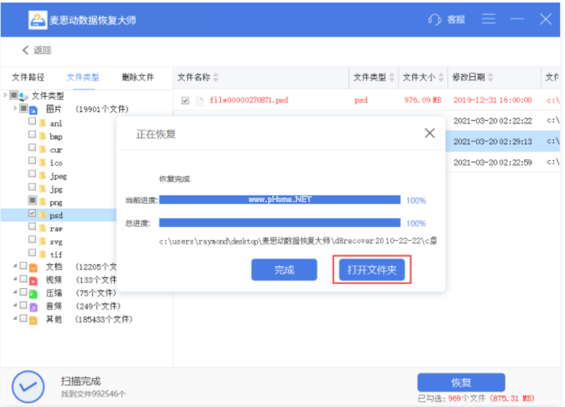
Task: Select the green archive category icon
Action: click(x=33, y=293)
